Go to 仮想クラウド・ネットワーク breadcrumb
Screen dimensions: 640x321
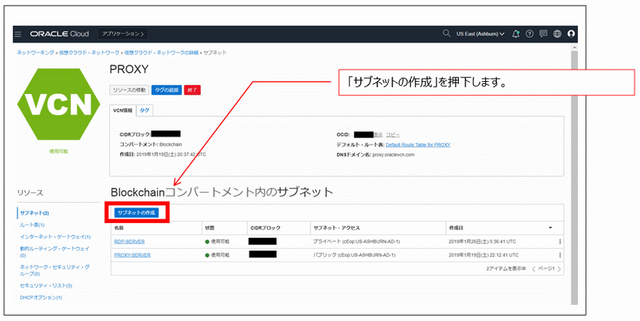tap(89, 52)
